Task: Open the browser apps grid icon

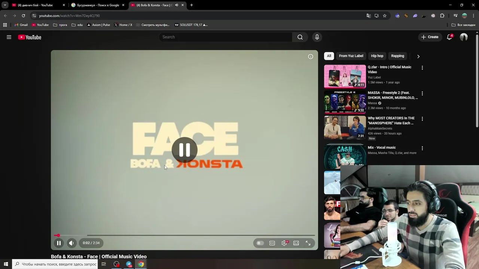Action: pyautogui.click(x=5, y=25)
